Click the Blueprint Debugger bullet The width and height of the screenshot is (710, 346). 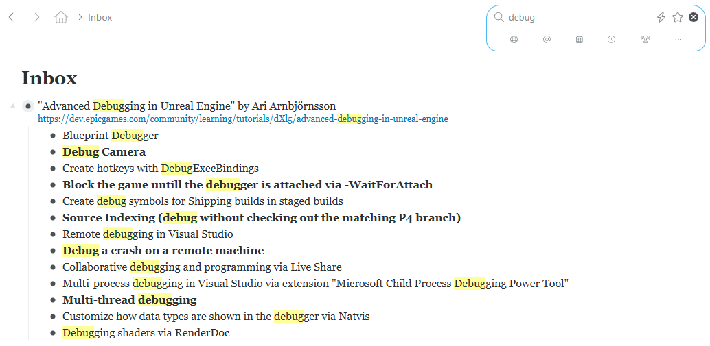pyautogui.click(x=53, y=136)
